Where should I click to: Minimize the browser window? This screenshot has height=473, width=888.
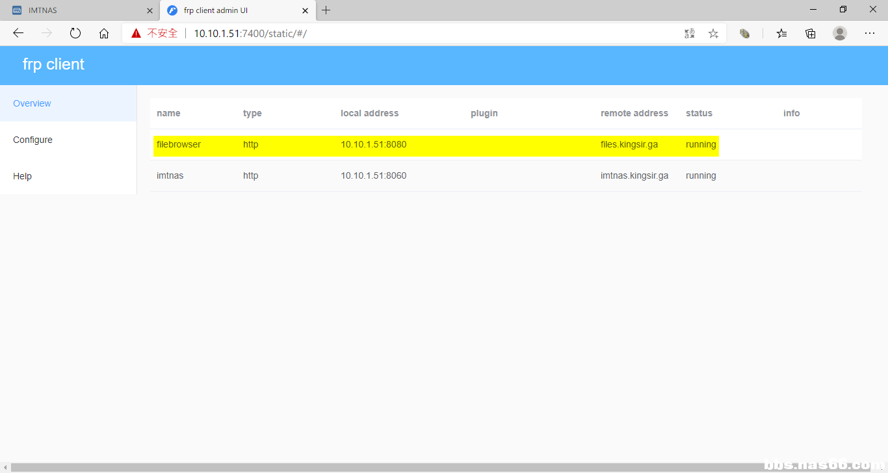click(x=813, y=10)
